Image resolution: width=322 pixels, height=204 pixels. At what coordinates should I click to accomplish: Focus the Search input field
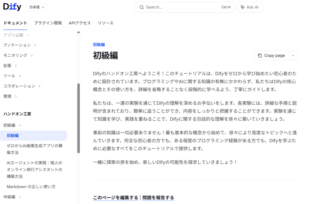click(x=184, y=7)
